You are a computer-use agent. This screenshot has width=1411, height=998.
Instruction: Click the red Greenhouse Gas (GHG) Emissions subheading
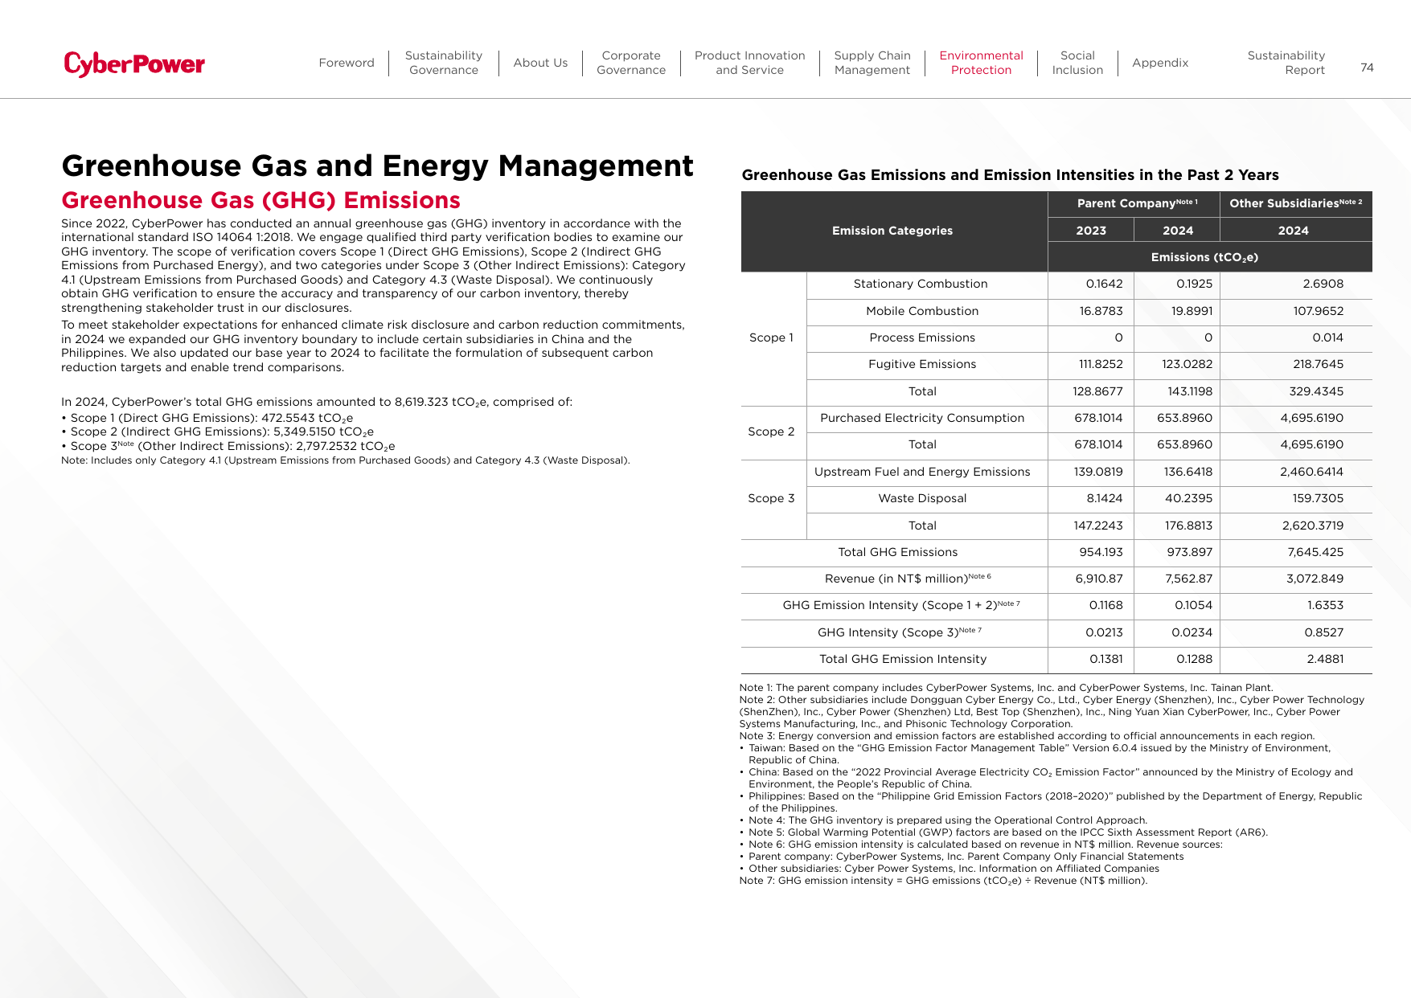click(260, 200)
